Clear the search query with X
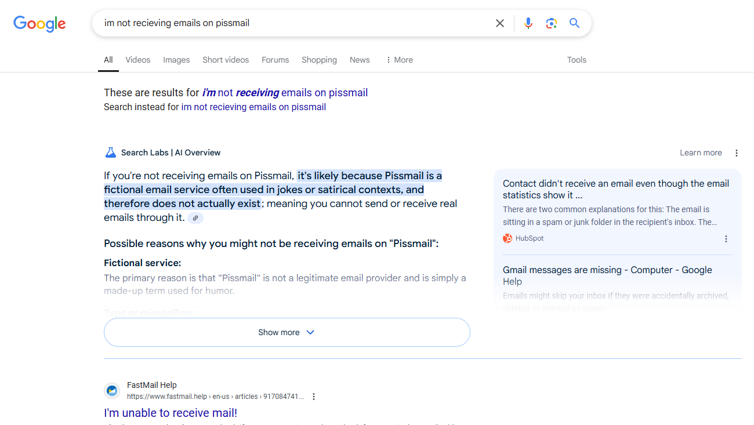 coord(500,23)
